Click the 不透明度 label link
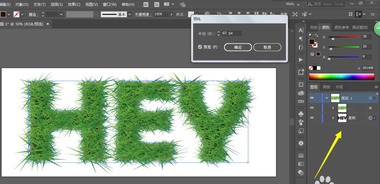 143,14
